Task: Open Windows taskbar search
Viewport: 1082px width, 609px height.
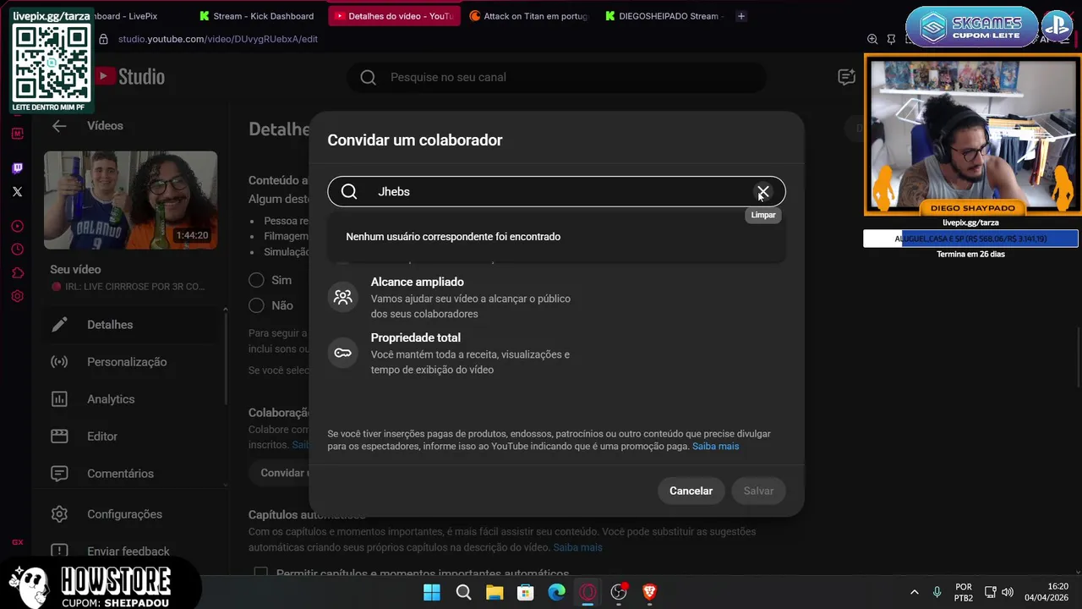Action: click(x=463, y=592)
